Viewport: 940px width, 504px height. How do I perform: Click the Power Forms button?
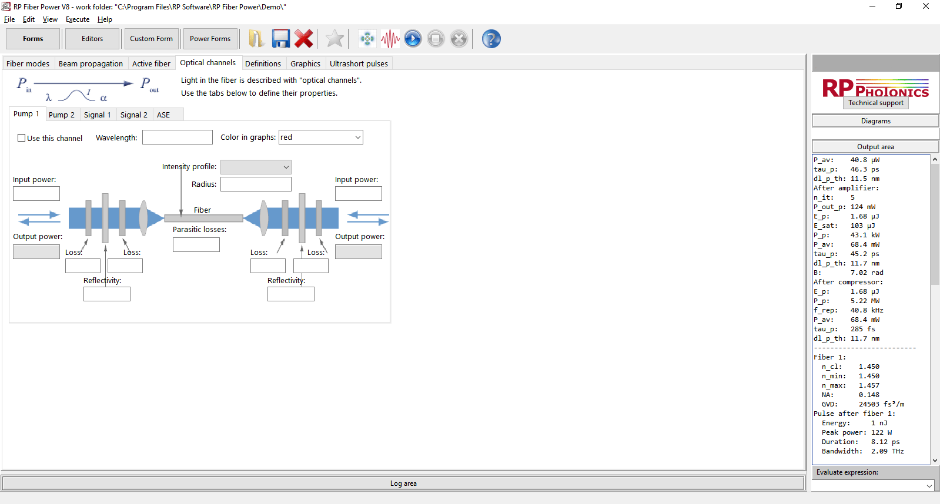[210, 39]
